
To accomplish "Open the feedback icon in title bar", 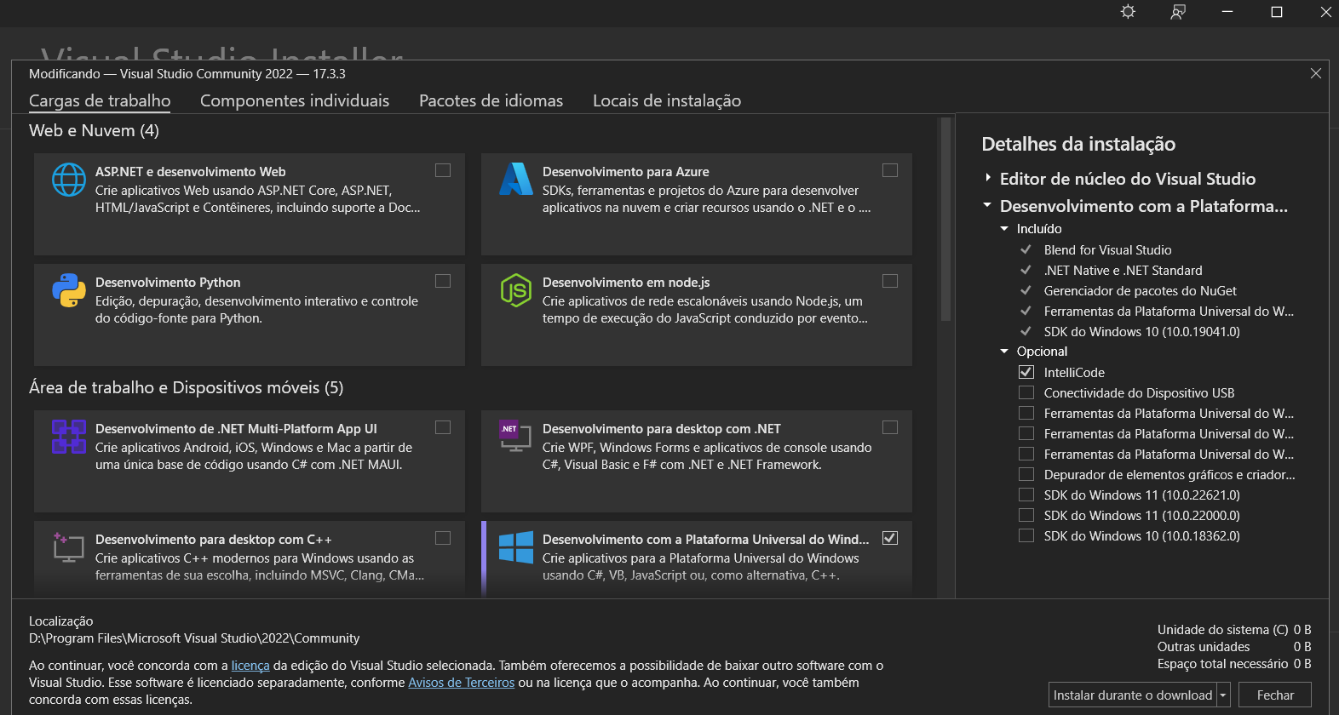I will (x=1178, y=12).
